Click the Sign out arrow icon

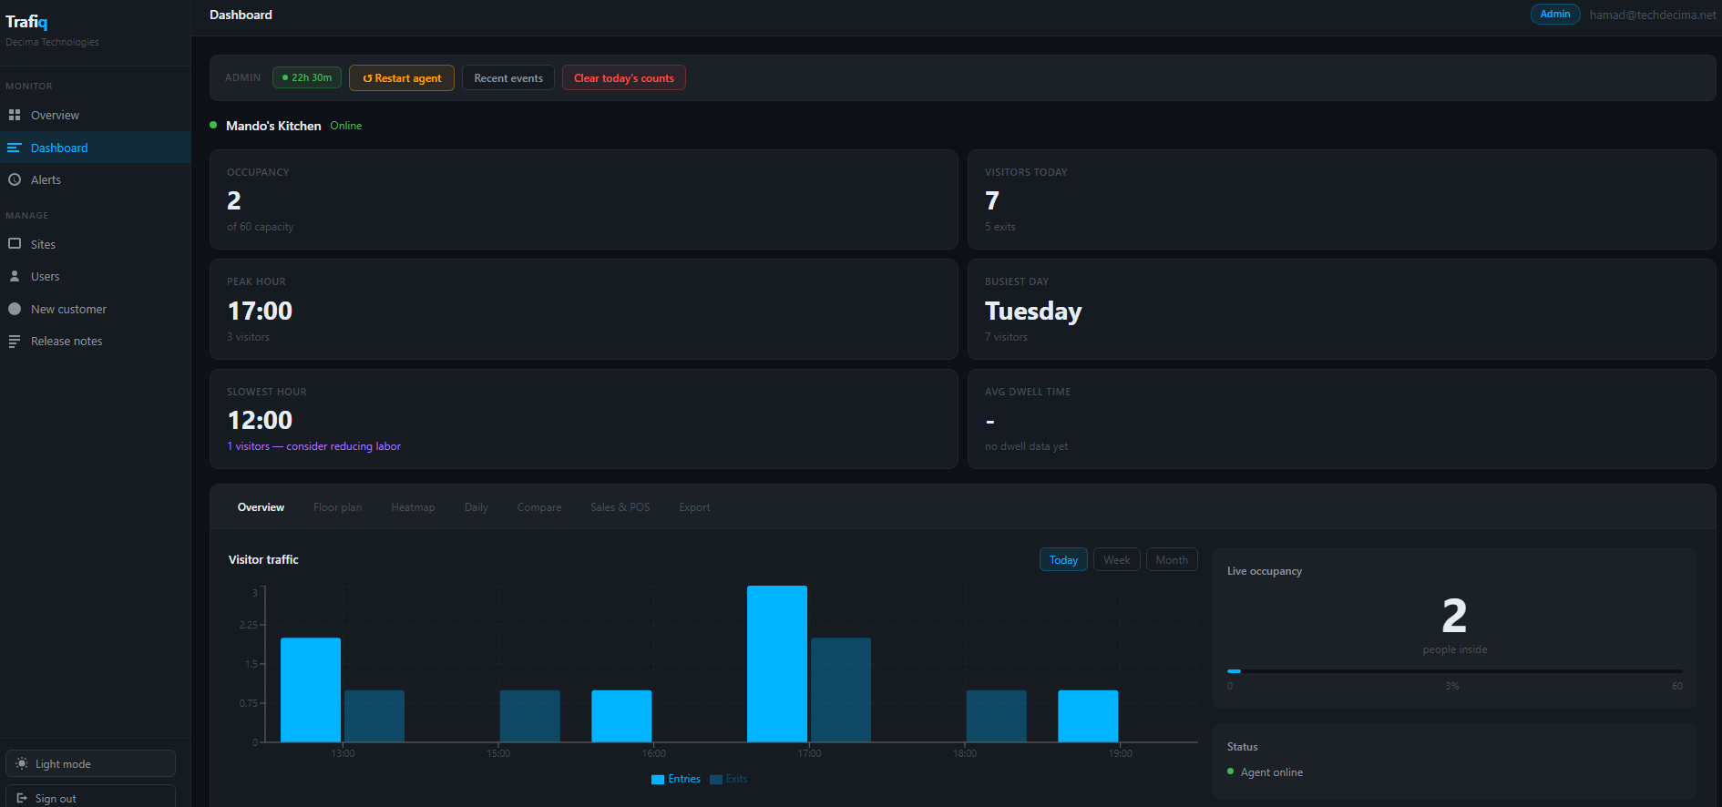(x=22, y=798)
